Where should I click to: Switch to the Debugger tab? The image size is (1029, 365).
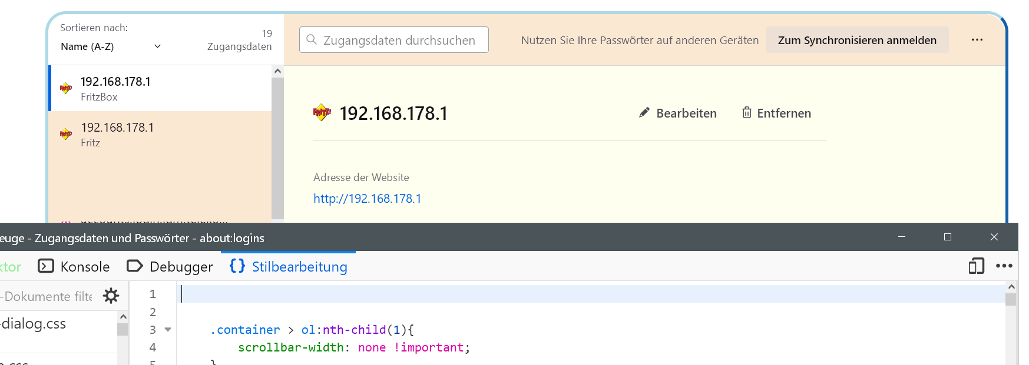(x=170, y=267)
